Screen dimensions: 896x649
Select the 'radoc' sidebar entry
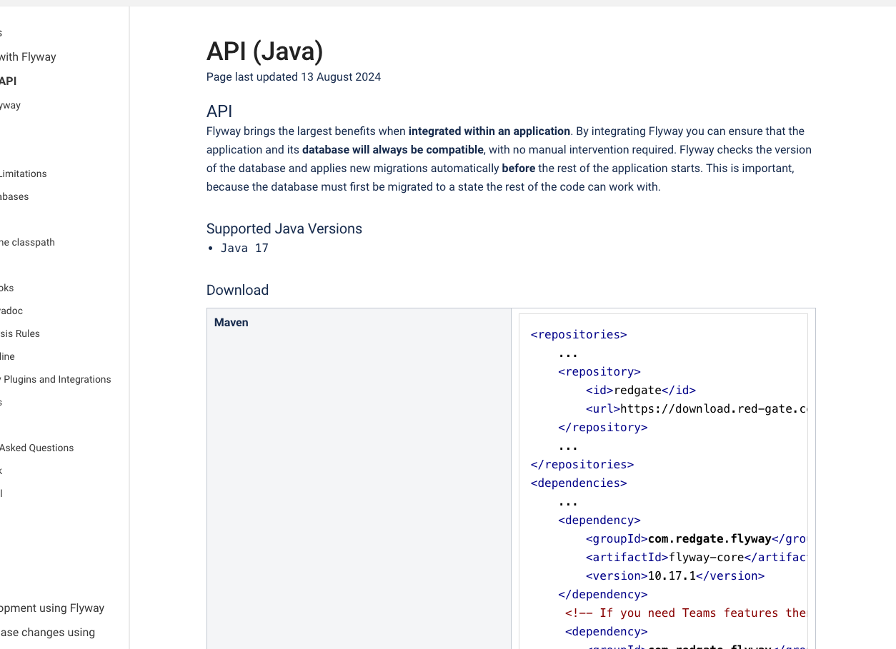(x=11, y=311)
